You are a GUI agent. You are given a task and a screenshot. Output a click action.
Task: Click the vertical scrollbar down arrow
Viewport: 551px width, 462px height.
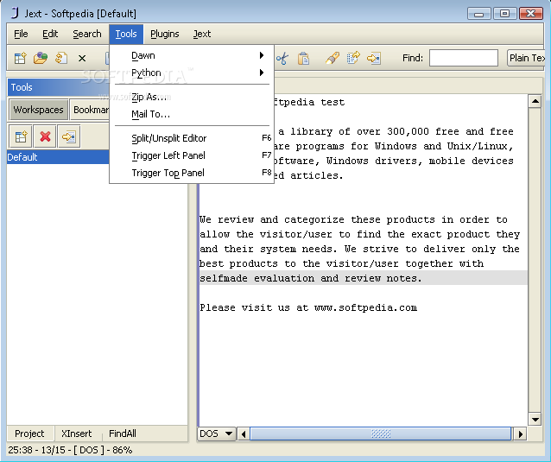[x=535, y=419]
